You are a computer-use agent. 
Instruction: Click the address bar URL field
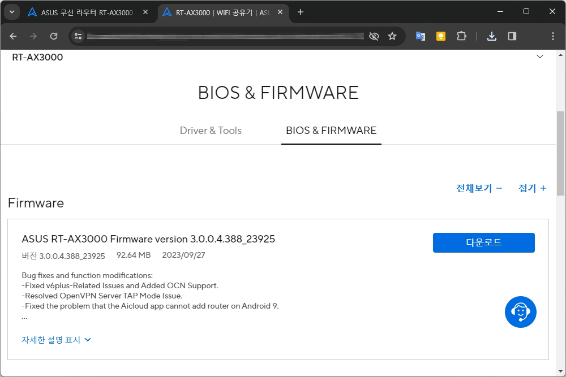coord(225,36)
